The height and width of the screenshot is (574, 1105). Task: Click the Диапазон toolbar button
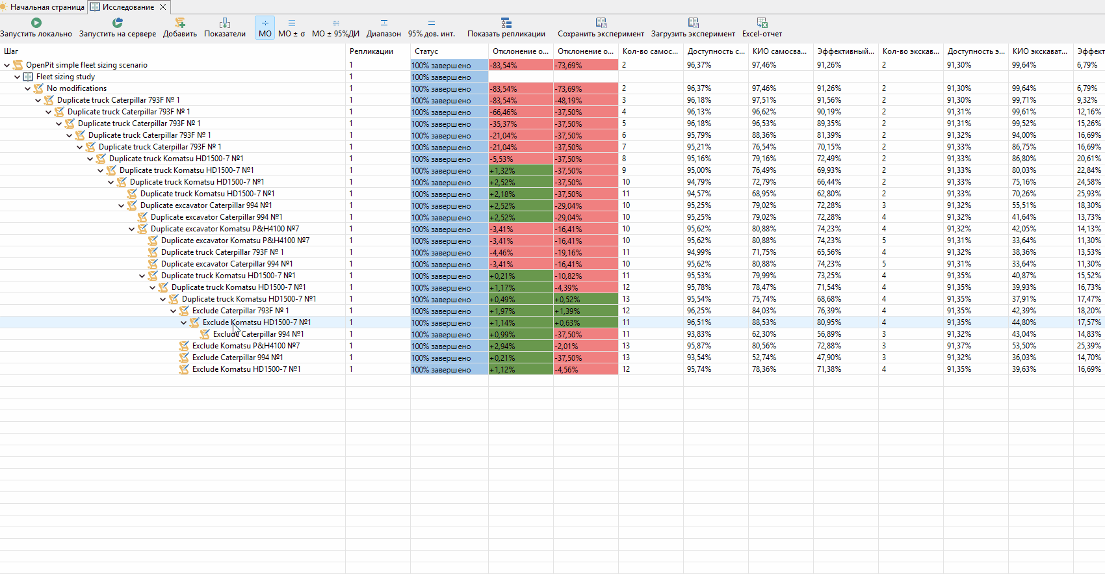(383, 27)
